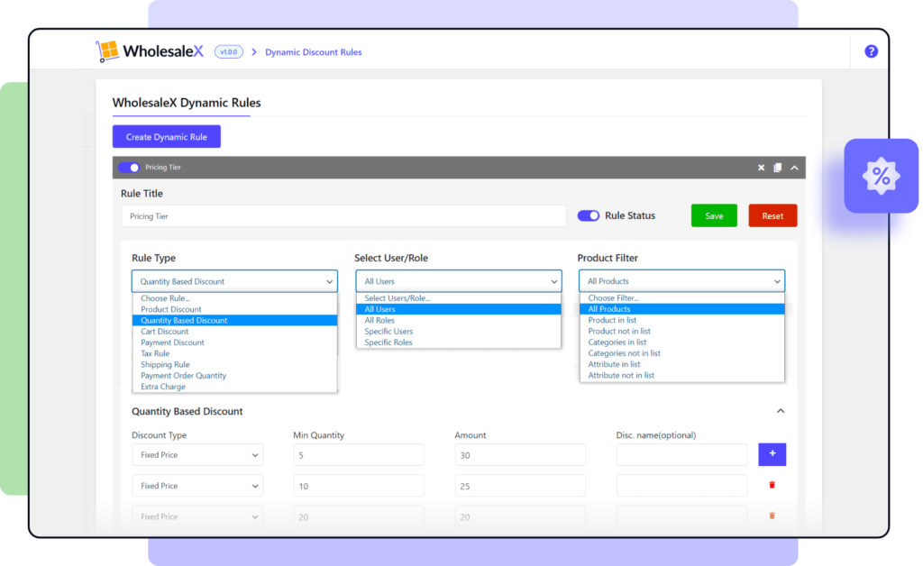This screenshot has width=923, height=566.
Task: Choose Categories not in list filter
Action: coord(681,353)
